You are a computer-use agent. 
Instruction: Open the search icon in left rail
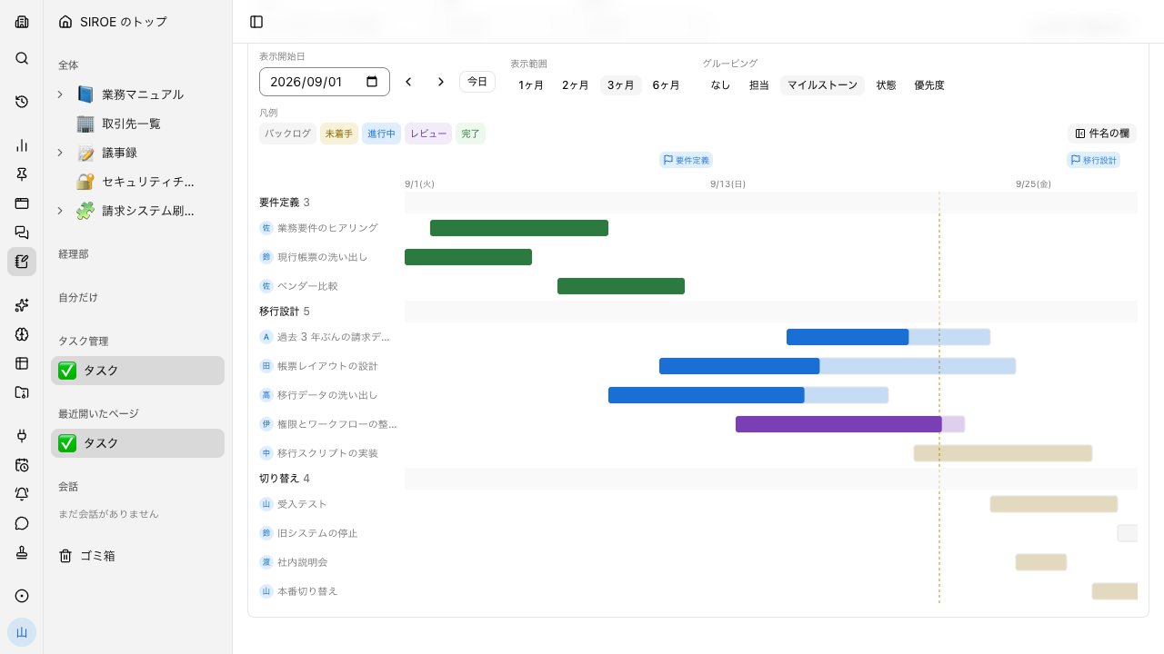click(22, 58)
